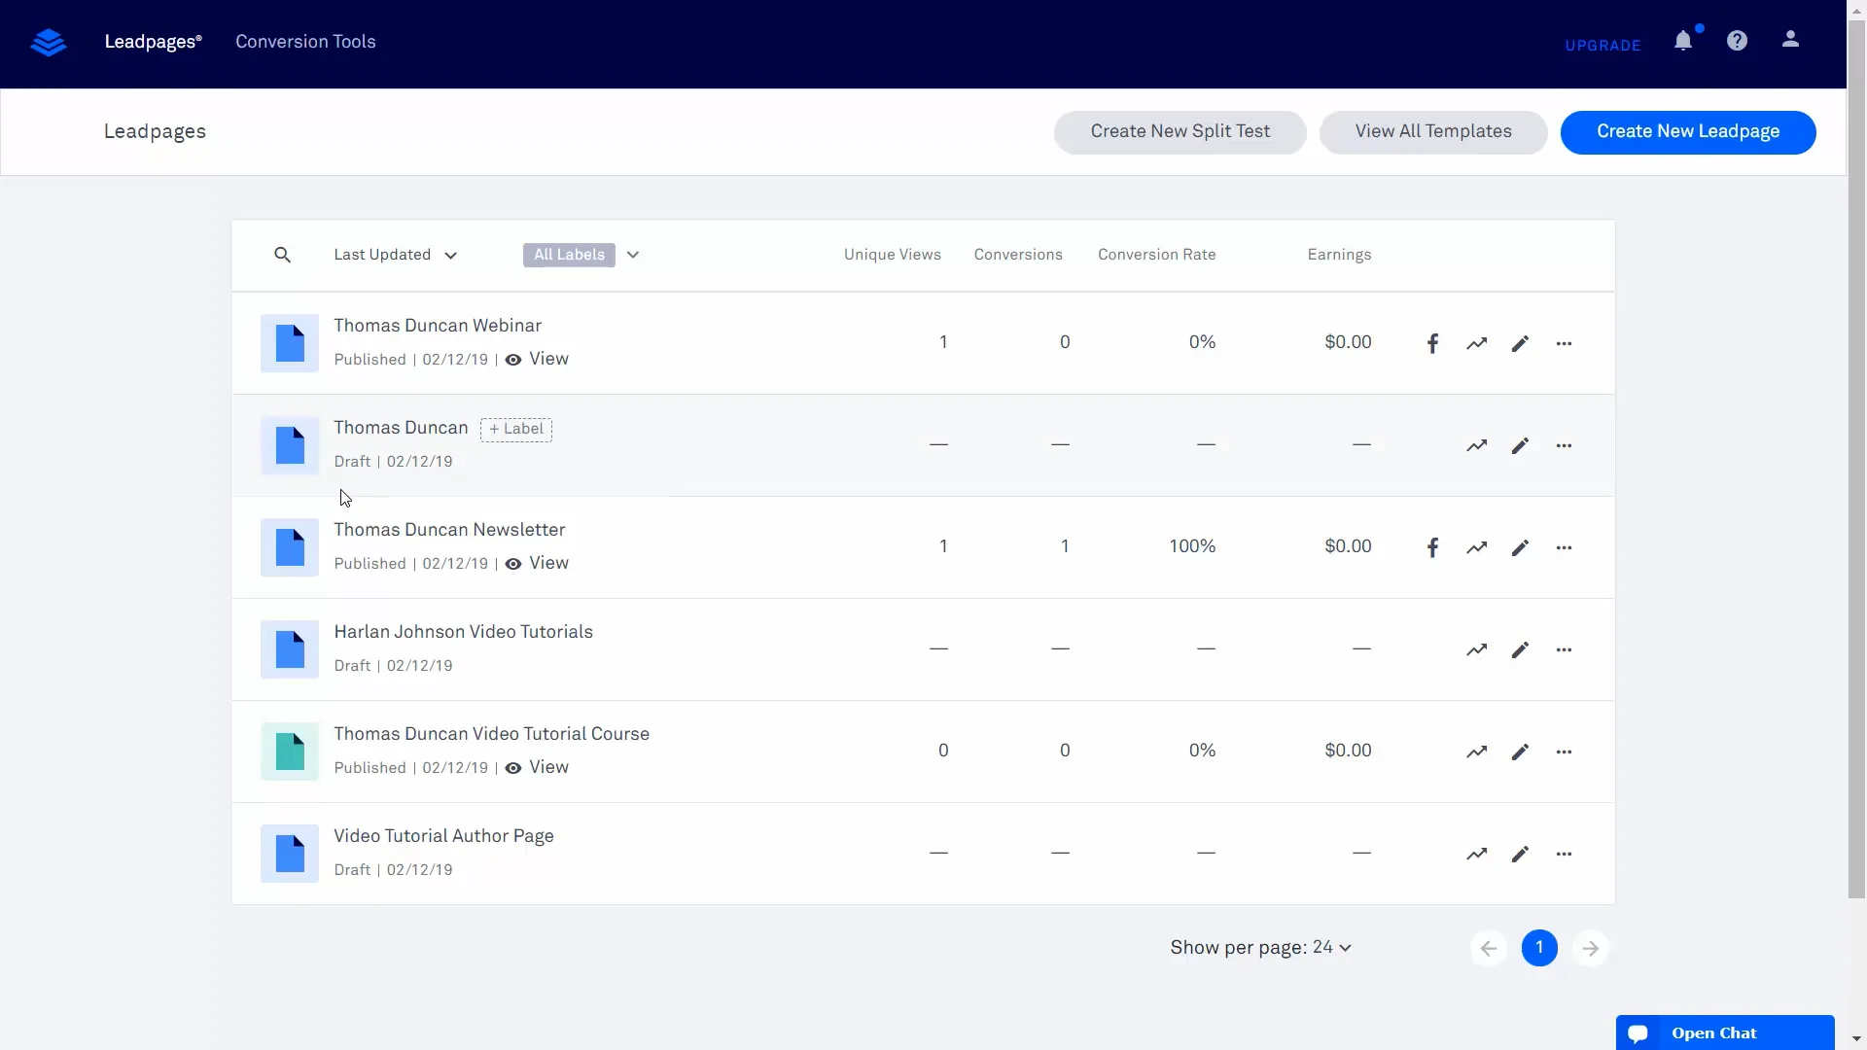1867x1050 pixels.
Task: Select the edit pencil on Video Tutorial Author Page
Action: click(1520, 854)
